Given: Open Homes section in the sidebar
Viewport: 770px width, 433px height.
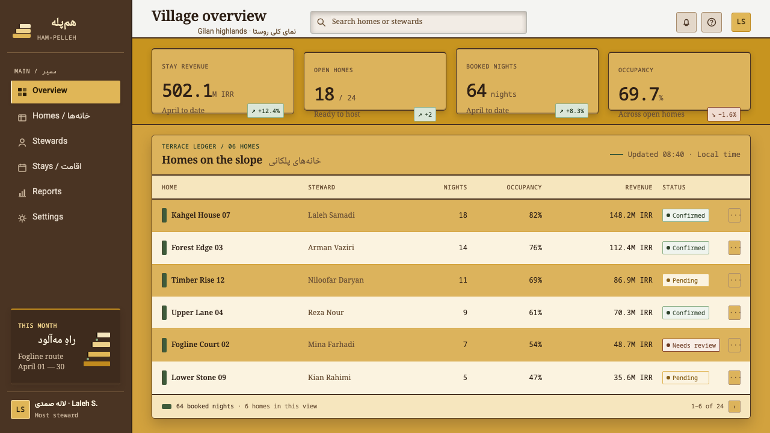Looking at the screenshot, I should [x=66, y=117].
